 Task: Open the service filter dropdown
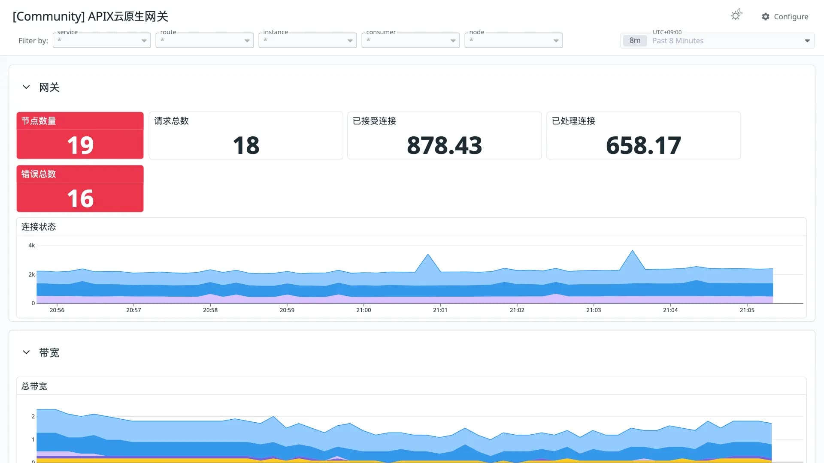(102, 40)
